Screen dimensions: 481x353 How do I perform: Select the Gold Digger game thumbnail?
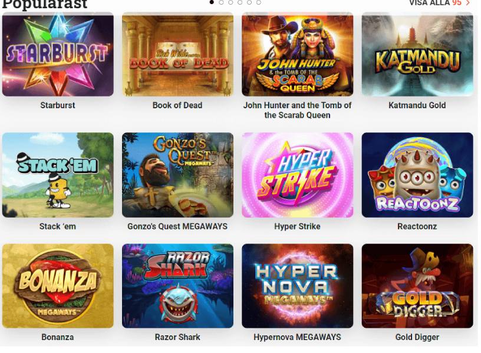click(x=417, y=286)
